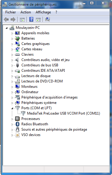Open the Fichier menu
This screenshot has height=175, width=112.
(11, 12)
